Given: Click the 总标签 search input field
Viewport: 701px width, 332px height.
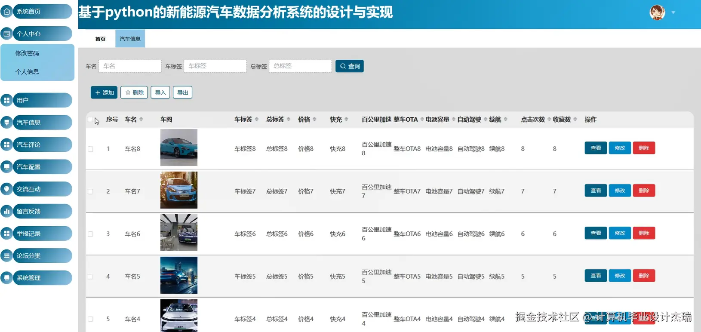Looking at the screenshot, I should point(300,66).
